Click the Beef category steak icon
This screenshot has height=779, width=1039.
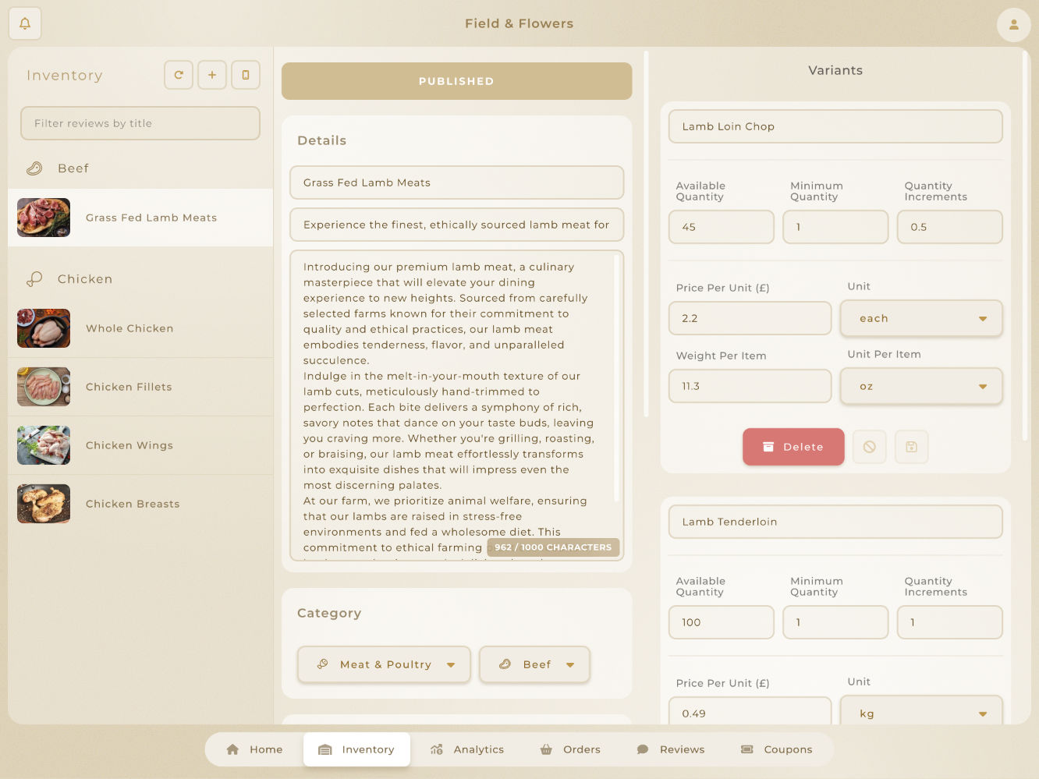click(34, 168)
